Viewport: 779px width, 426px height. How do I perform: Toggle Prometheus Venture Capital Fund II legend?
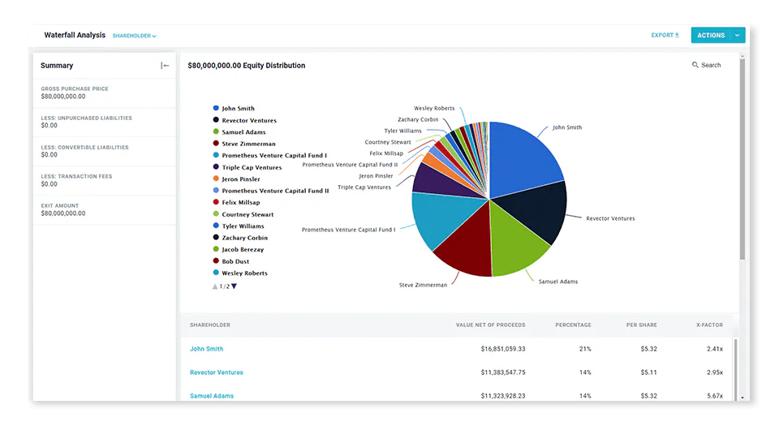point(271,191)
